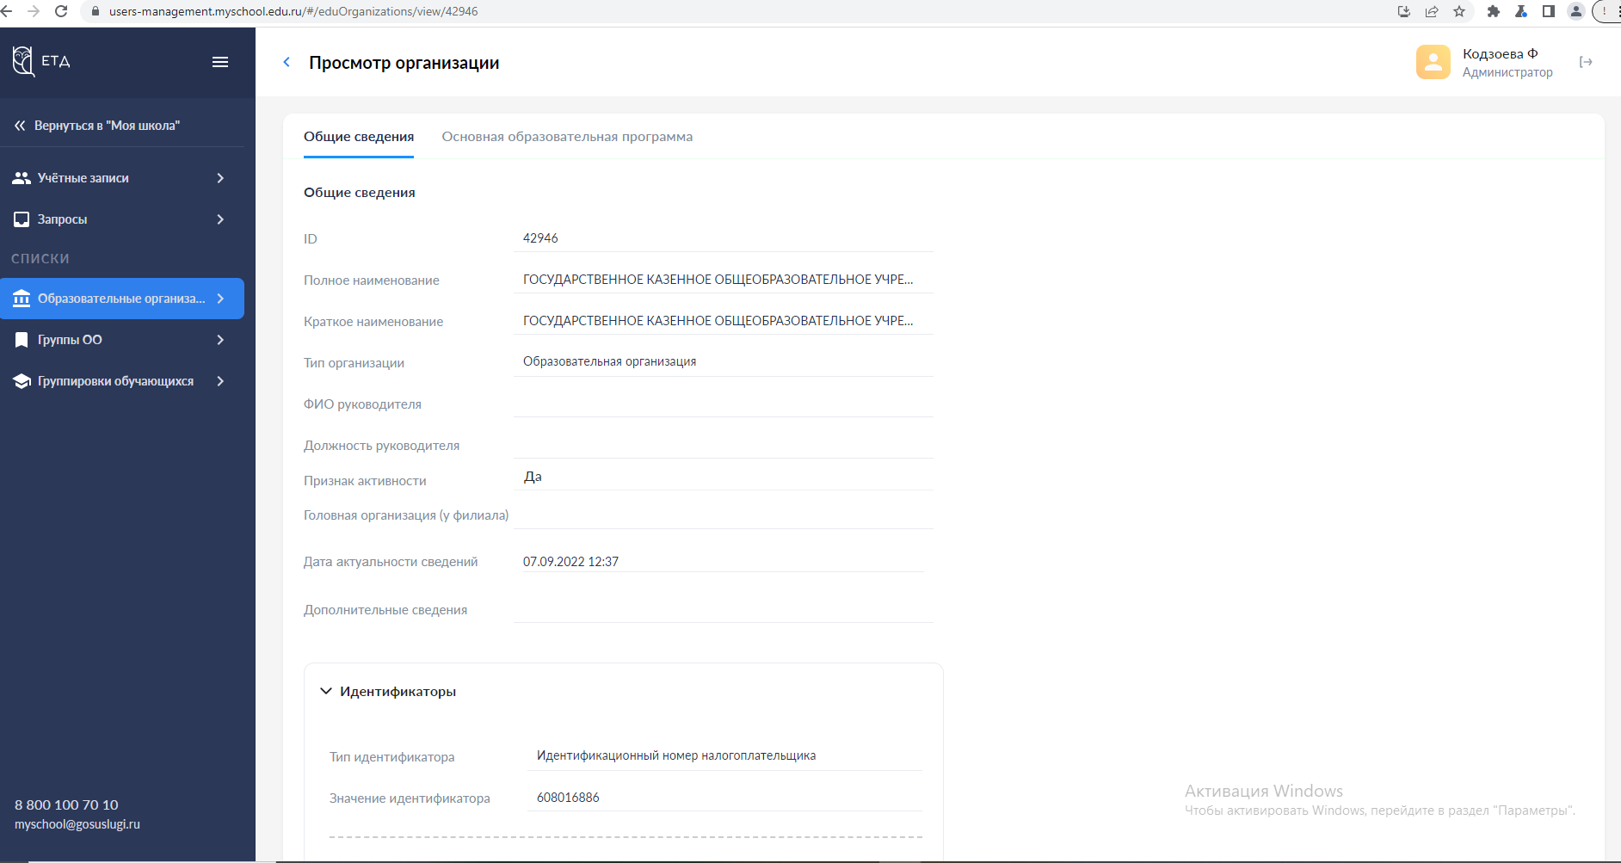This screenshot has width=1621, height=863.
Task: Open Запросы menu item
Action: (x=122, y=219)
